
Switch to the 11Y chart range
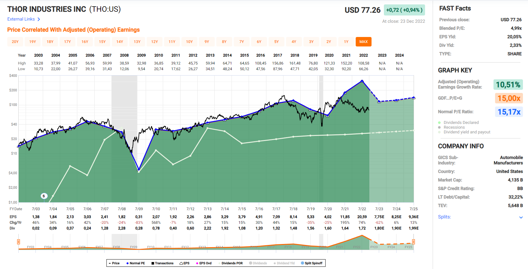coord(172,42)
